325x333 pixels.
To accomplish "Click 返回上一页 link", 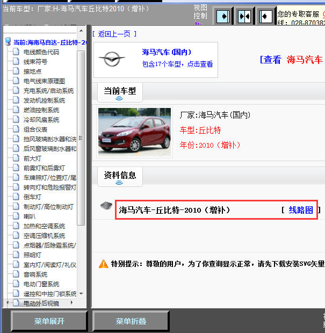I will pyautogui.click(x=114, y=34).
